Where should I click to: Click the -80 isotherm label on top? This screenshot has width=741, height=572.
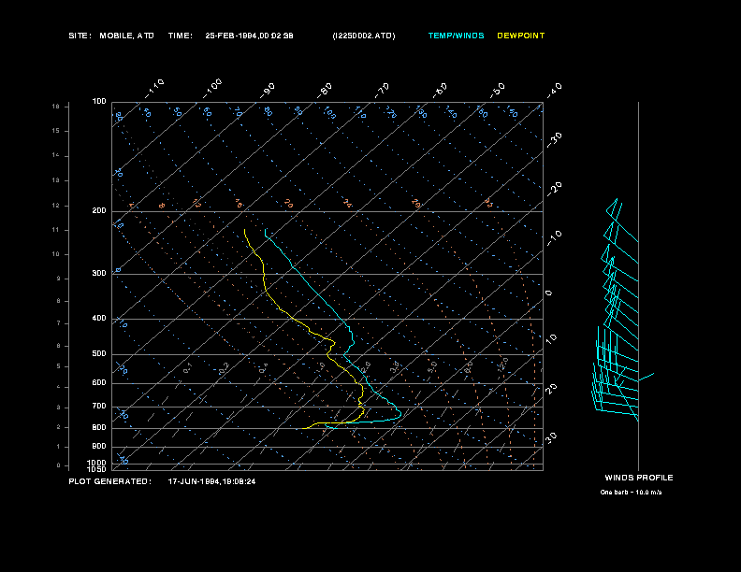(x=325, y=91)
